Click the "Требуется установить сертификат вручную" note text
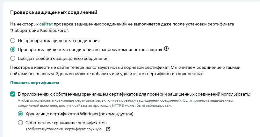 (64, 129)
